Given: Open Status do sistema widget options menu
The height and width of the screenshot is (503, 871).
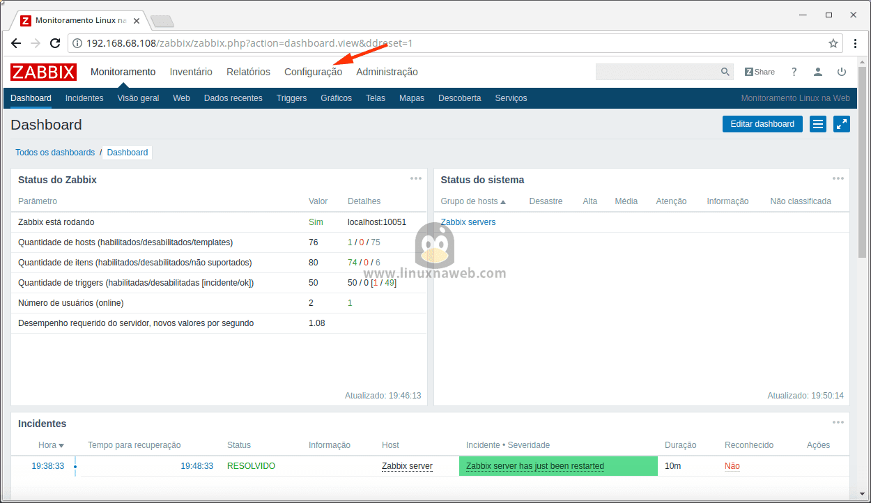Looking at the screenshot, I should [838, 178].
